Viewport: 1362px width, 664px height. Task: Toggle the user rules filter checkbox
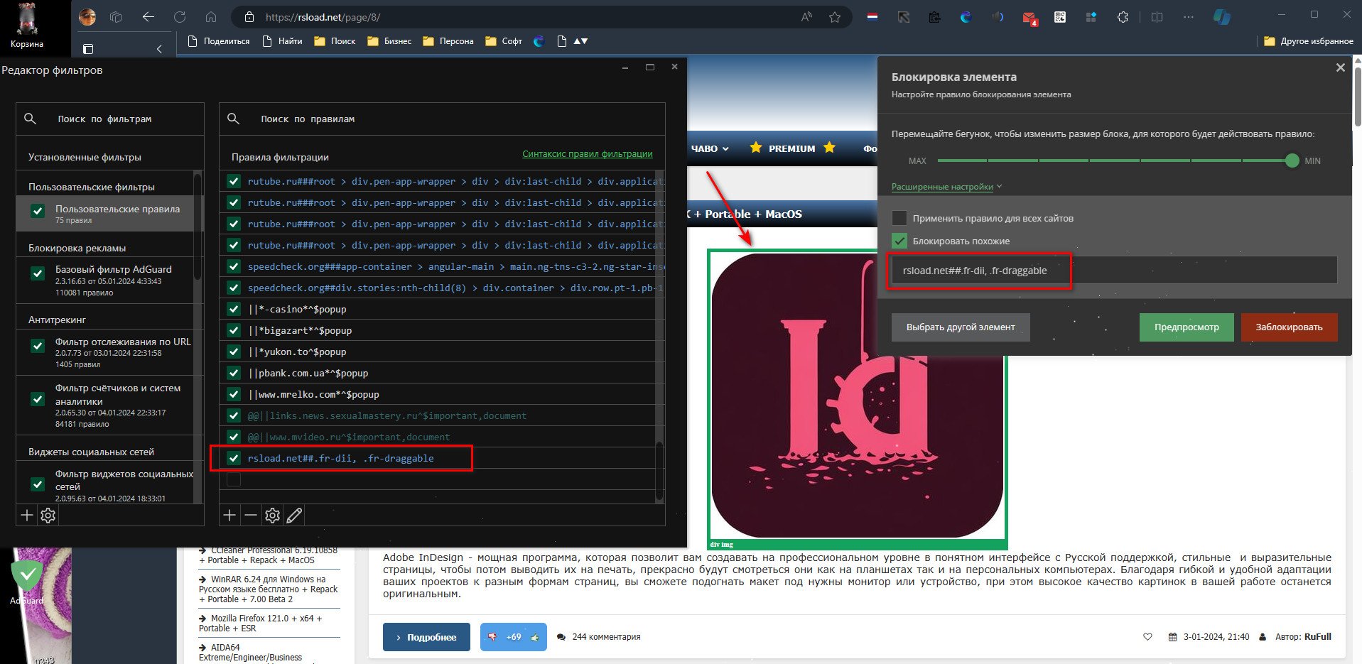click(38, 211)
